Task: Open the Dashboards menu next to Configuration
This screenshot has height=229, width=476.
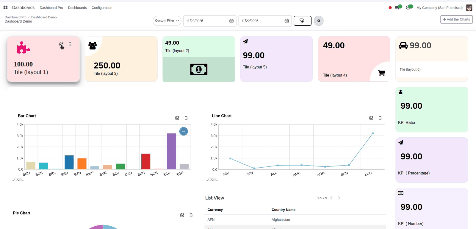Action: pos(77,8)
